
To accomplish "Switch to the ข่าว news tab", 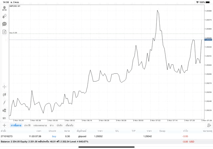I will tap(52, 125).
